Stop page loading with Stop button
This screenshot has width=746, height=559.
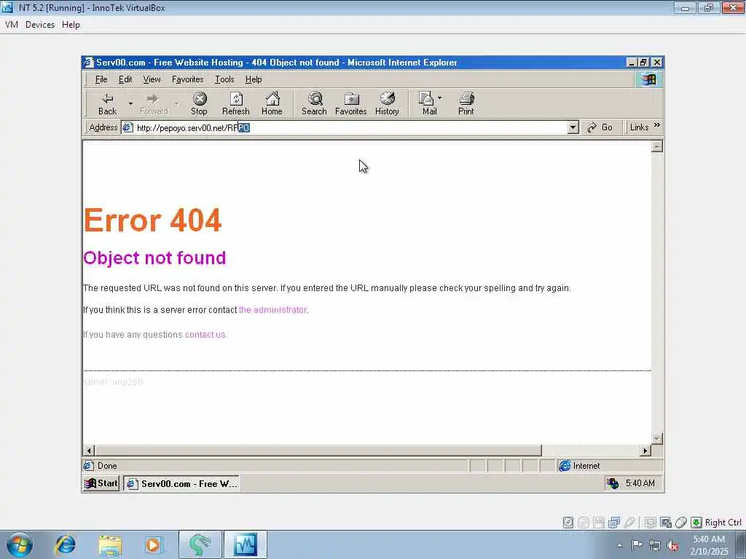point(199,103)
